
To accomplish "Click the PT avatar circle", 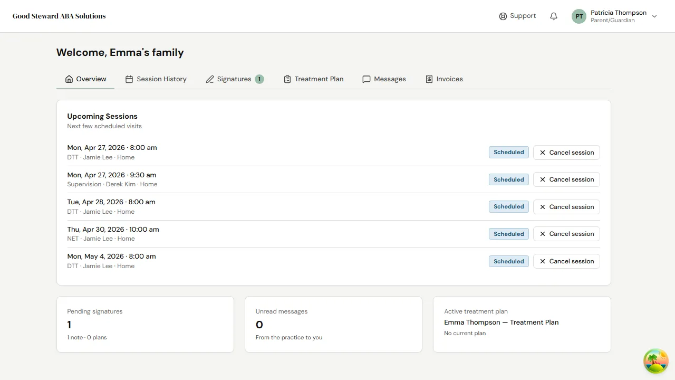I will click(x=578, y=16).
